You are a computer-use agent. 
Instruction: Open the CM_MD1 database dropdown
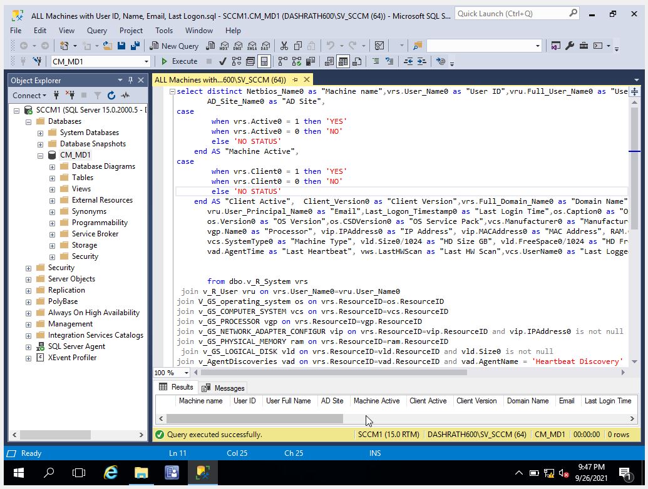coord(146,61)
